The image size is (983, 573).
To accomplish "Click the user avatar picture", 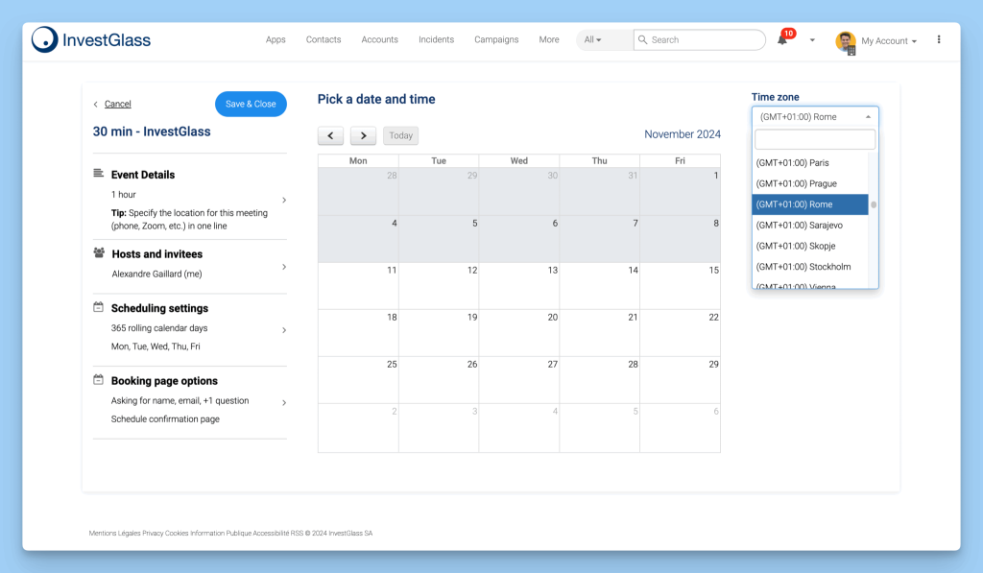I will 846,41.
